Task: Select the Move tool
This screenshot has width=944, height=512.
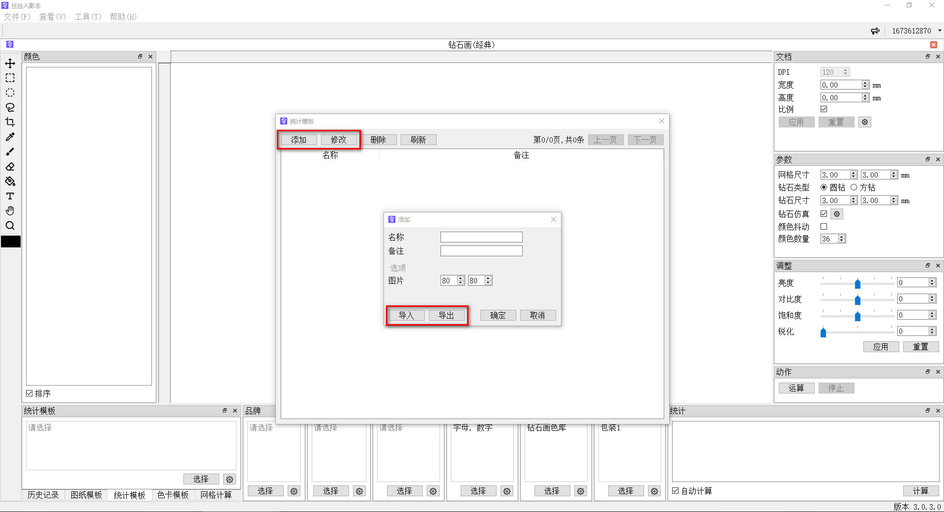Action: click(10, 63)
